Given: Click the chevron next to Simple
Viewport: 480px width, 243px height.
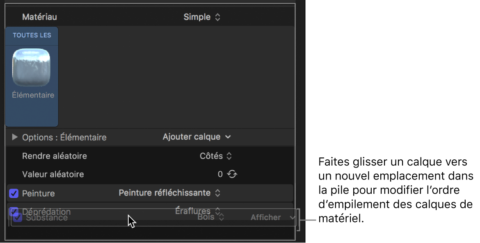Looking at the screenshot, I should click(218, 17).
